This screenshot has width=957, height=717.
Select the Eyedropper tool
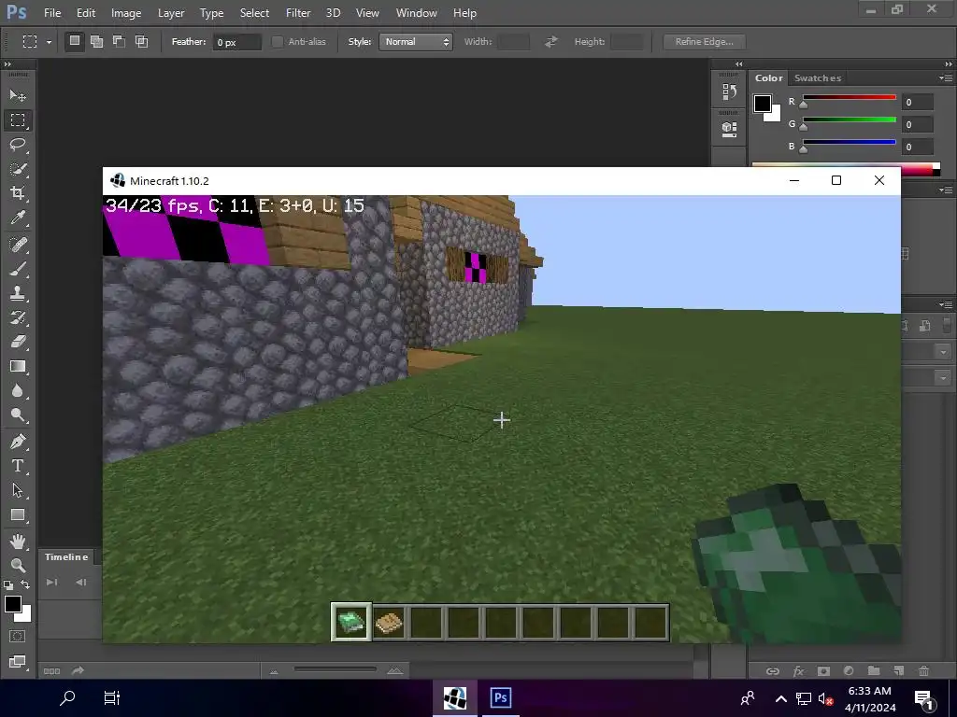pyautogui.click(x=18, y=218)
